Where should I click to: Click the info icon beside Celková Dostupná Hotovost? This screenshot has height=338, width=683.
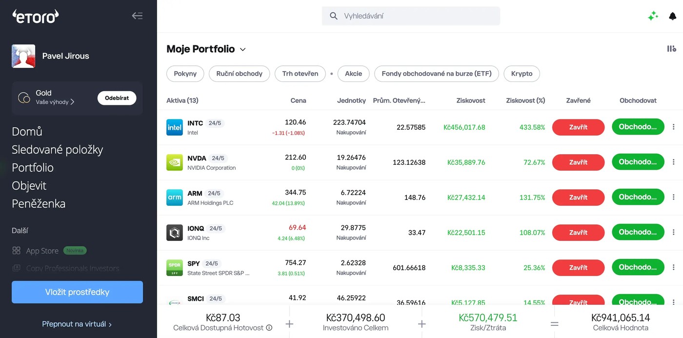[269, 328]
